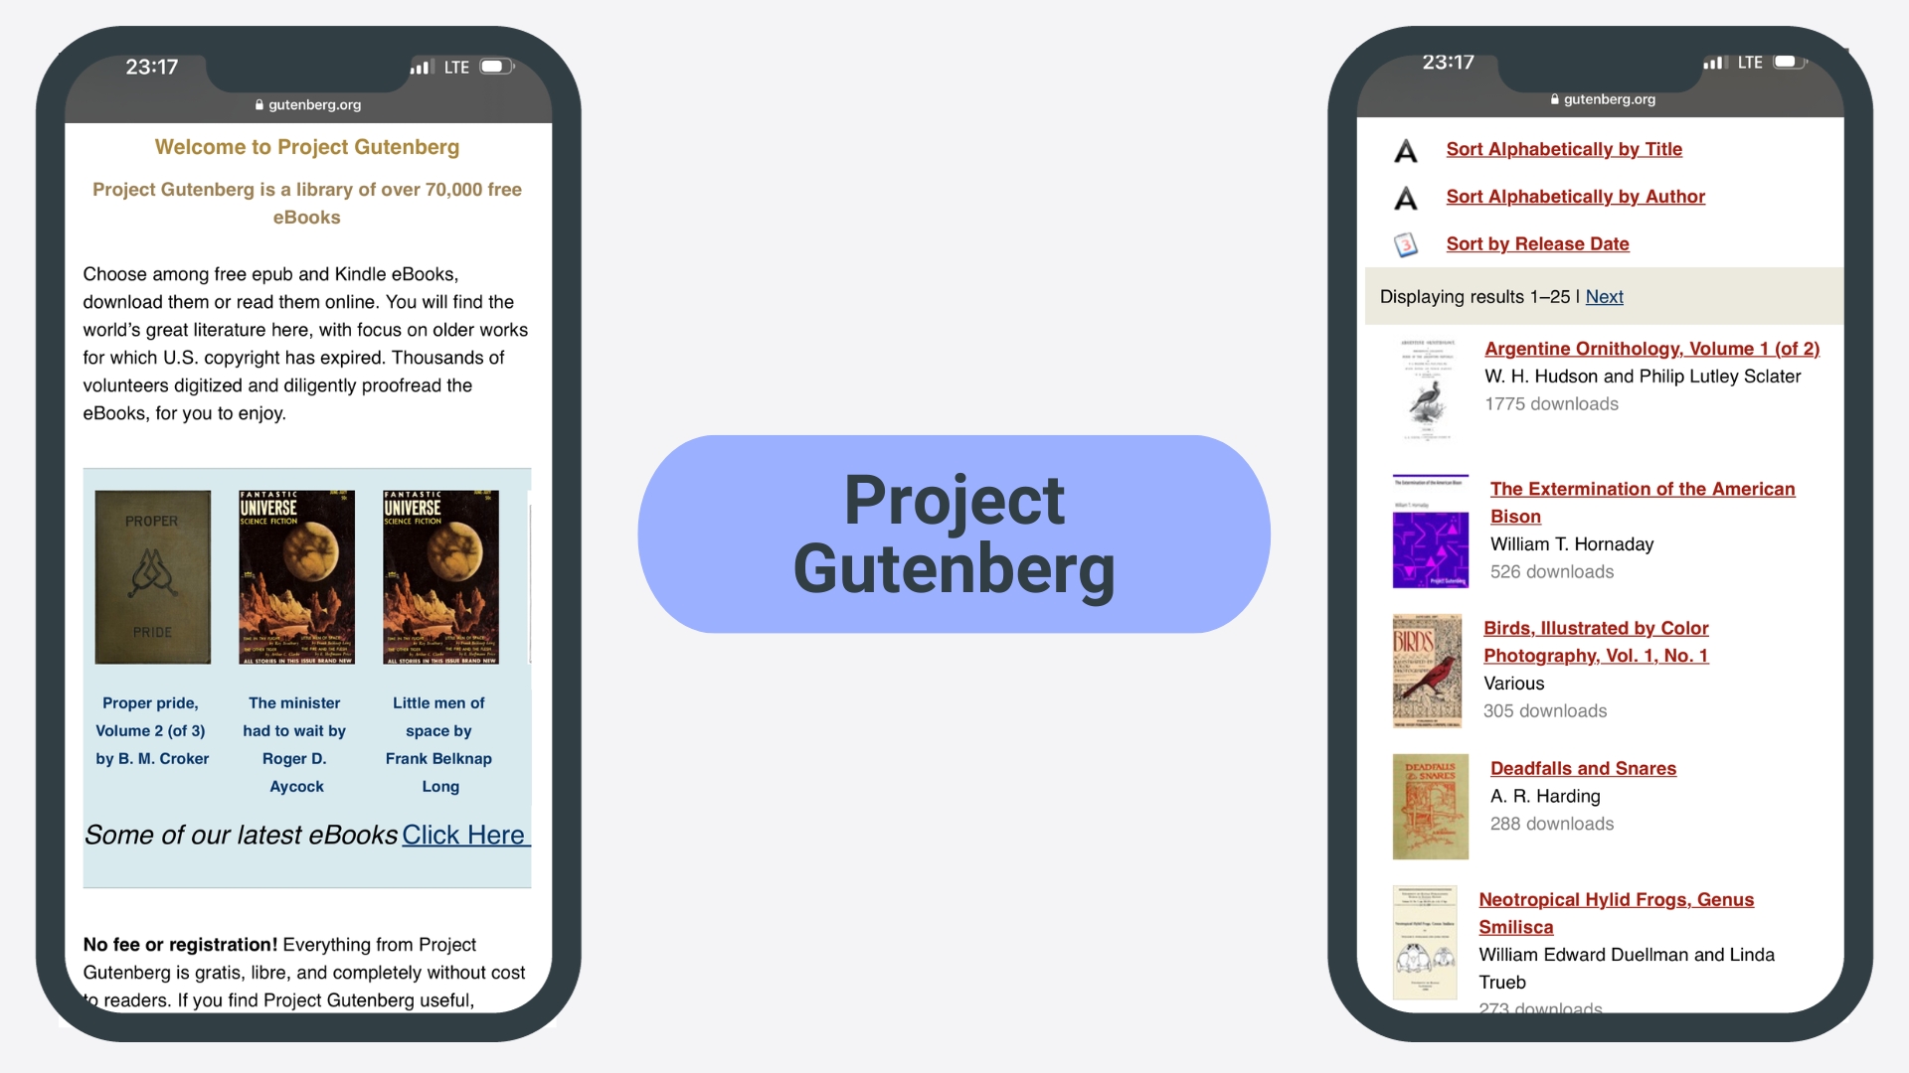Image resolution: width=1909 pixels, height=1073 pixels.
Task: Open Neotropical Hylid Frogs book cover
Action: pos(1427,943)
